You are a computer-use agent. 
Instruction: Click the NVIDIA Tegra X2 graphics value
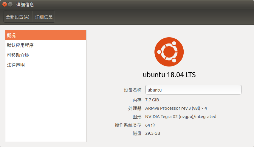click(181, 117)
